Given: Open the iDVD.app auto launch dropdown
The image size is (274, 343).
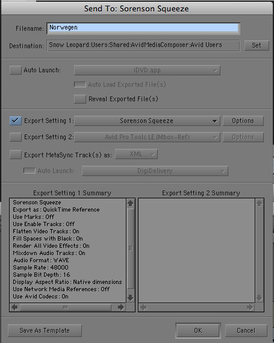Looking at the screenshot, I should [x=147, y=70].
